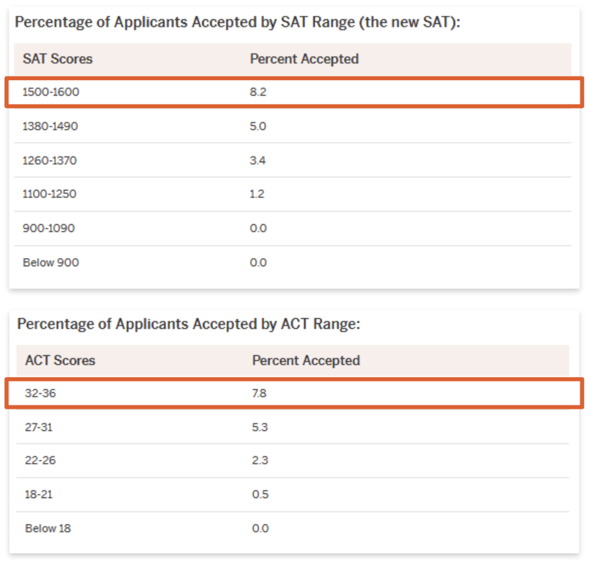The height and width of the screenshot is (561, 589).
Task: Click the ACT Scores column header
Action: click(60, 360)
